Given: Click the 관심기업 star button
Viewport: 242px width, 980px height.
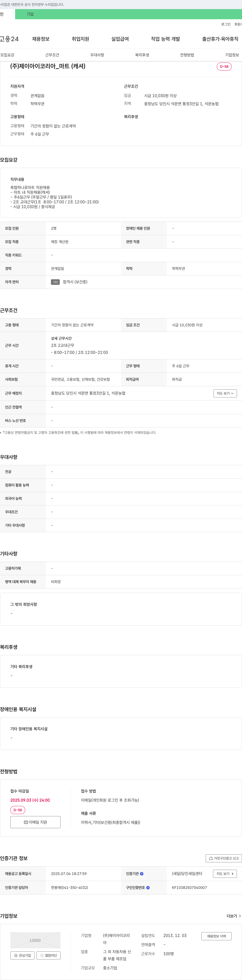Looking at the screenshot, I should (x=22, y=955).
